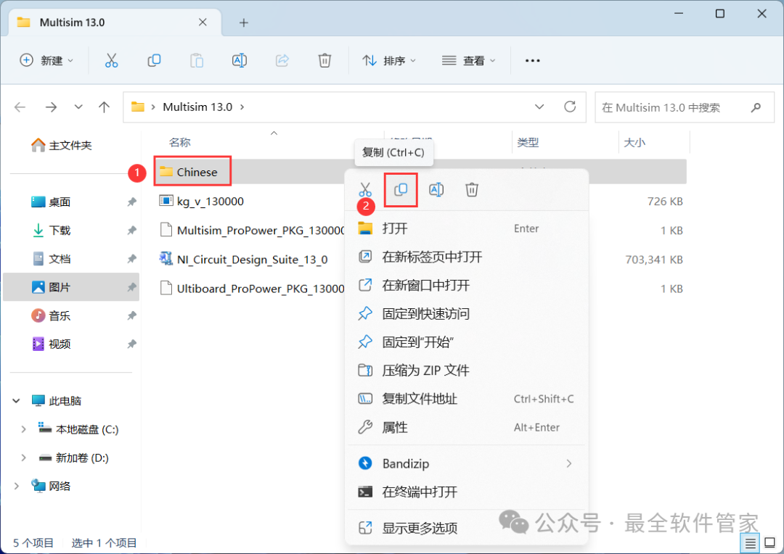Screen dimensions: 784x554
Task: Click the Share icon in the top toolbar
Action: click(x=282, y=60)
